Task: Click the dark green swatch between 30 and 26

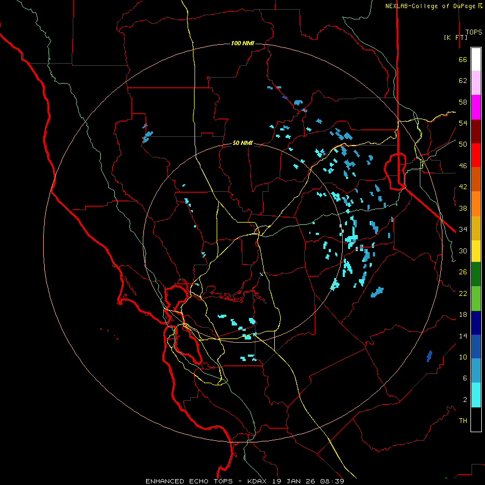Action: coord(476,274)
